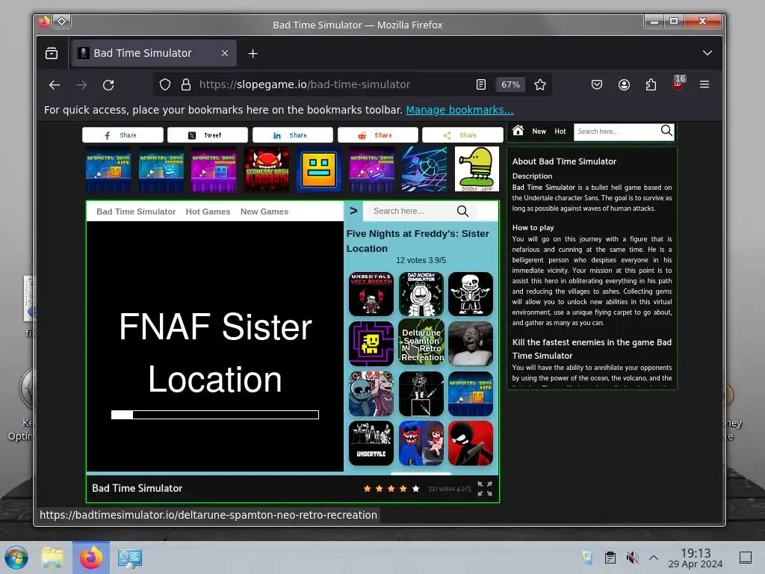
Task: Click the magnifier icon in game panel search
Action: pyautogui.click(x=462, y=211)
